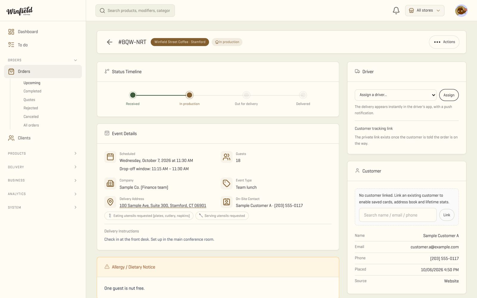Click the Received timeline step

point(133,95)
